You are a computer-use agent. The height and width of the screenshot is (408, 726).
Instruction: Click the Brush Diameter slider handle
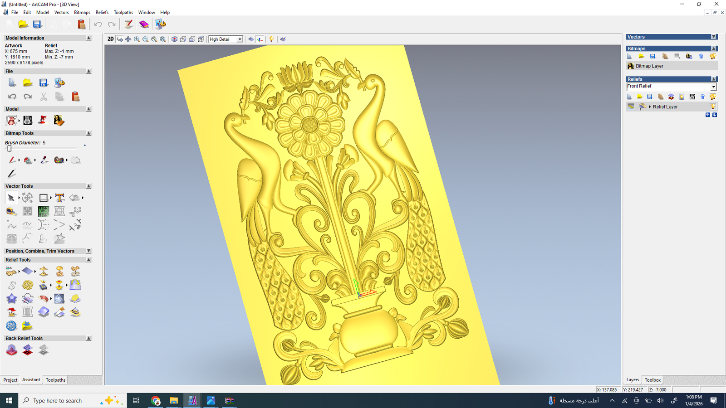click(9, 149)
